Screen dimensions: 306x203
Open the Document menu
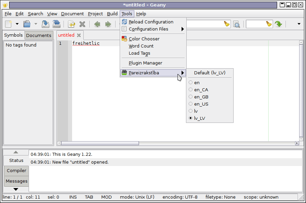click(72, 14)
